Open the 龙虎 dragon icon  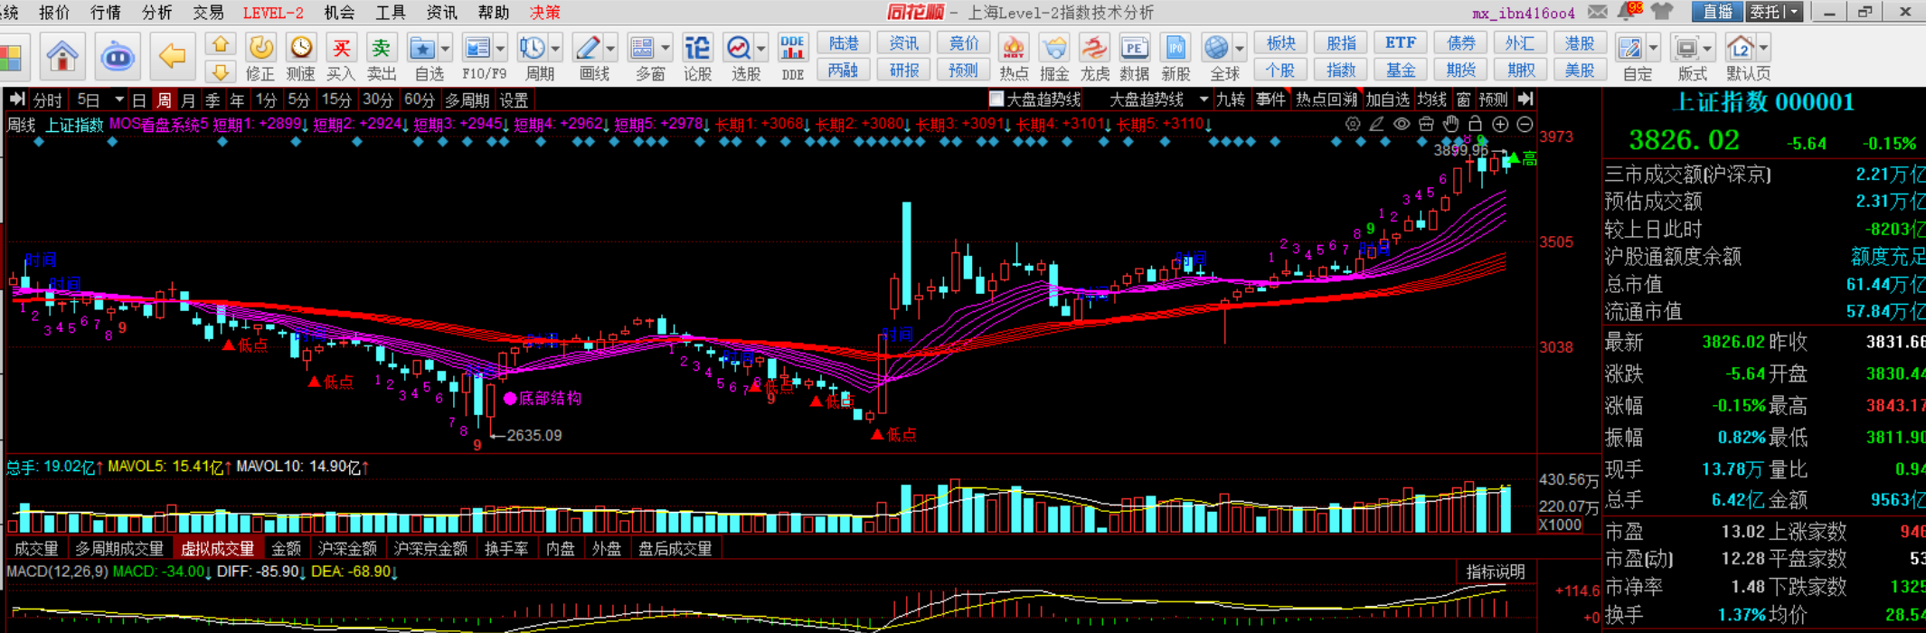(x=1094, y=47)
